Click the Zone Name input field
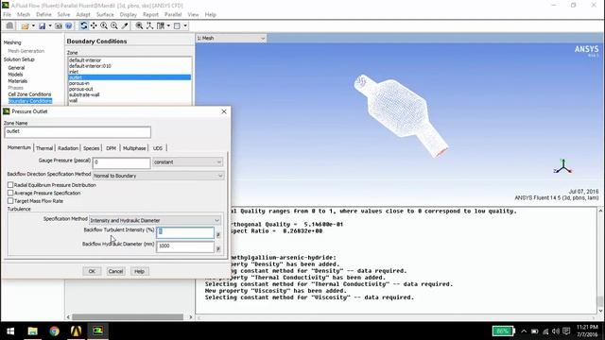This screenshot has width=605, height=340. coord(78,132)
